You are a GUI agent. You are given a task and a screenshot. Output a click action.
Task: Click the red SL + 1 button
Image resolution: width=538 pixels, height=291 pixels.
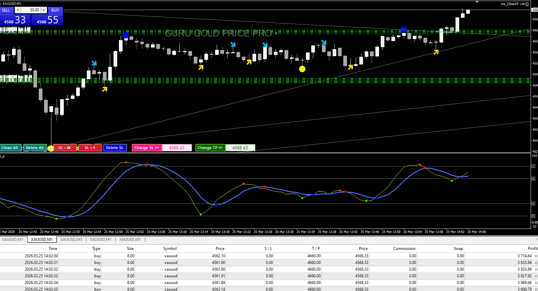[90, 148]
